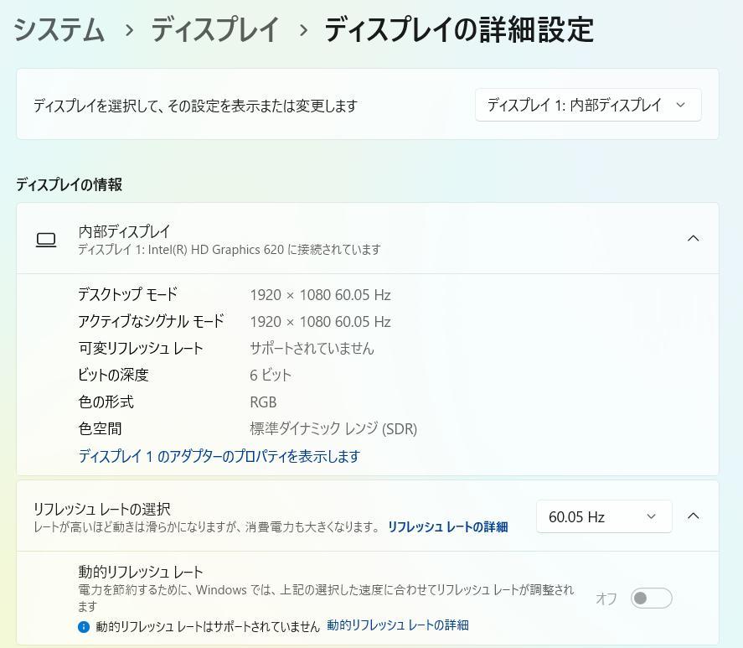Screen dimensions: 743x648
Task: Click サポートされていません value of 可変リフレッシュ レート
Action: pyautogui.click(x=312, y=349)
